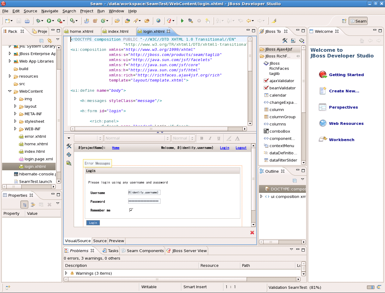Open the empty tag dropdown in formatting bar

tap(88, 138)
